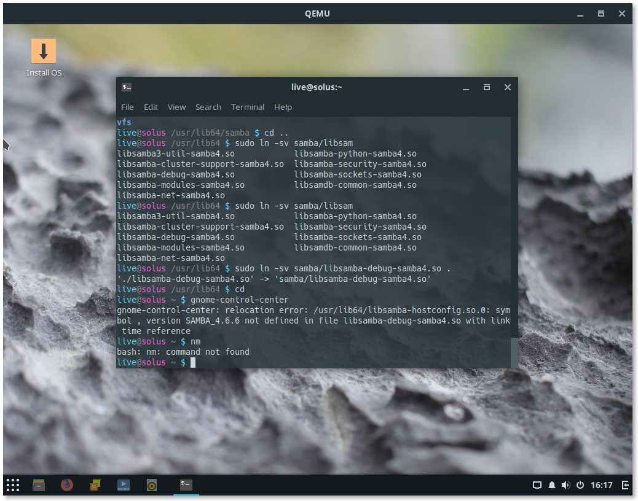This screenshot has height=501, width=638.
Task: Minimize the QEMU window
Action: [x=580, y=14]
